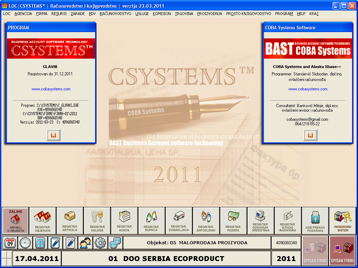Open the FIRMA menu
The width and height of the screenshot is (358, 268).
click(x=42, y=14)
